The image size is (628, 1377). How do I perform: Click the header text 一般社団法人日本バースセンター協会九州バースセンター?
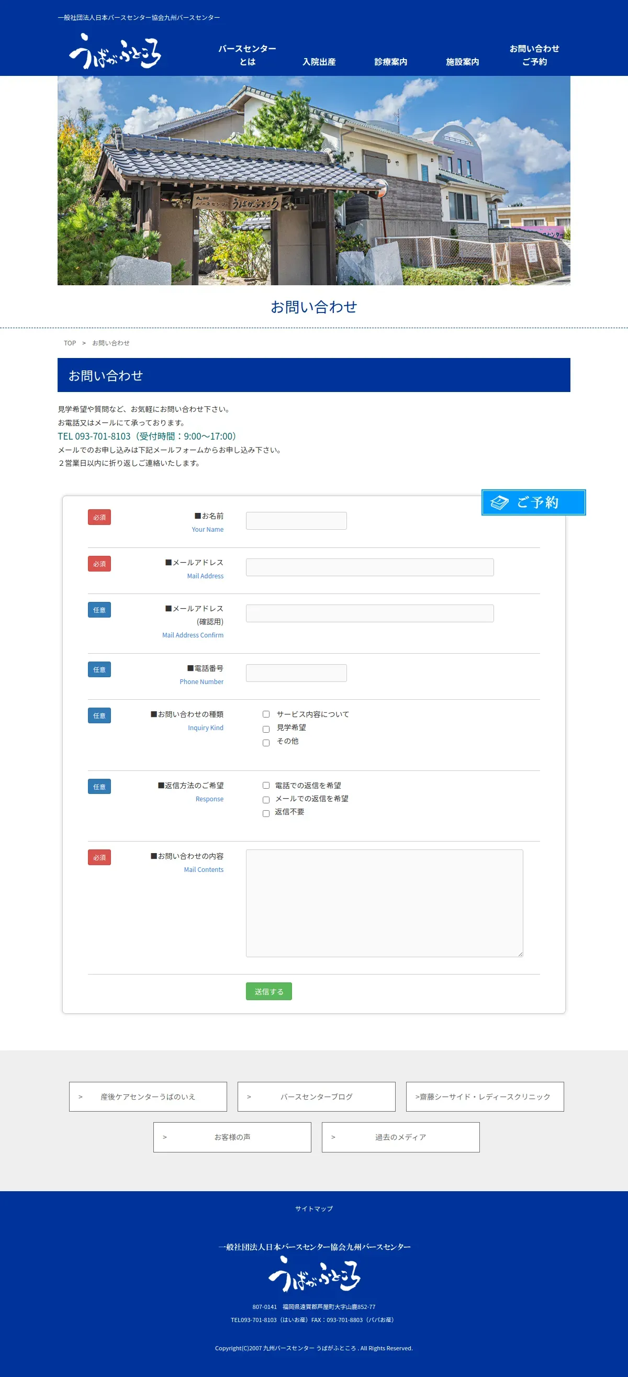(139, 18)
